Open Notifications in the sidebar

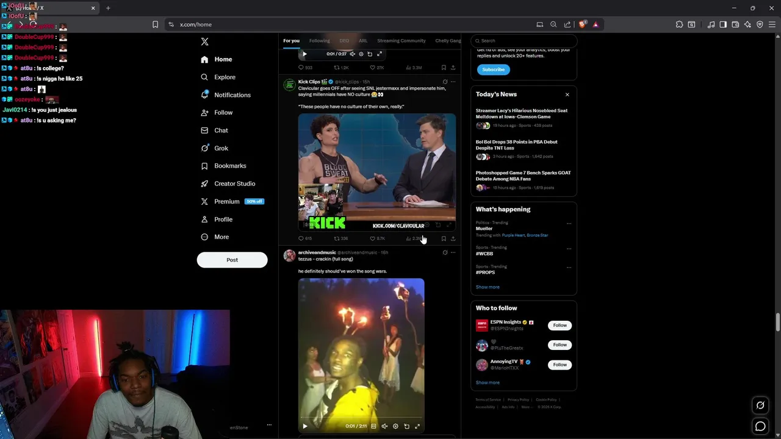click(226, 95)
